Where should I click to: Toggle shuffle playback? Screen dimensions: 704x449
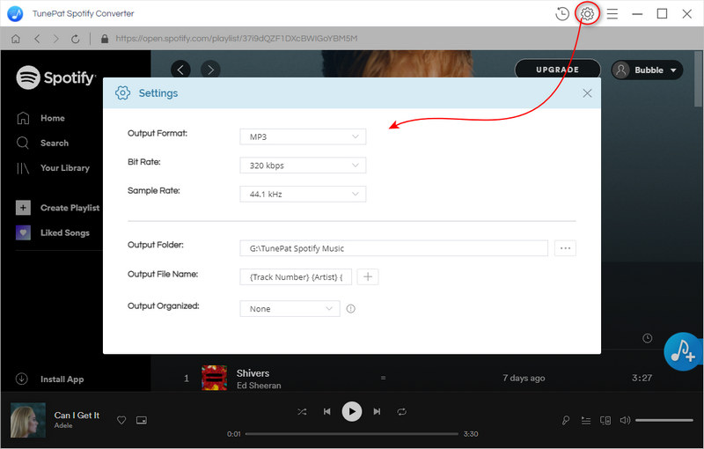click(x=302, y=411)
